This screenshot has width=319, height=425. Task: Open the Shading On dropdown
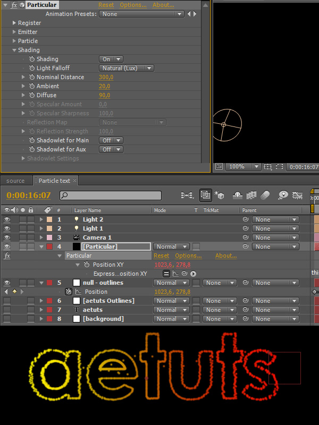111,59
